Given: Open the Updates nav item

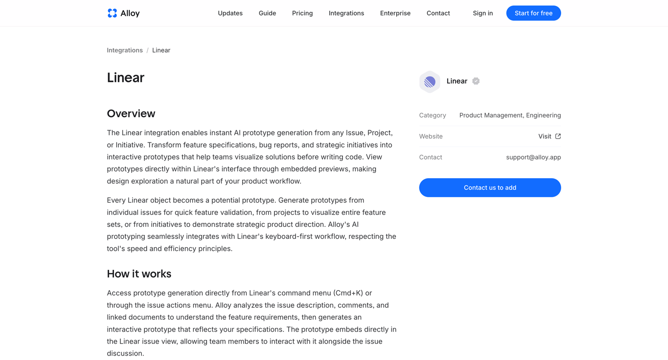Looking at the screenshot, I should coord(230,13).
